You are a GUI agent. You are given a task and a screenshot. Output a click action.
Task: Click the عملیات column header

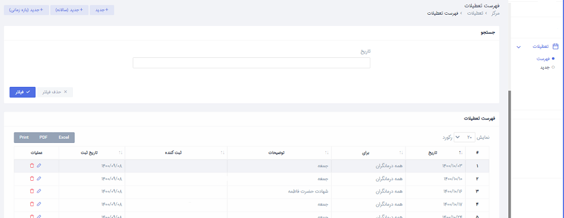(36, 153)
